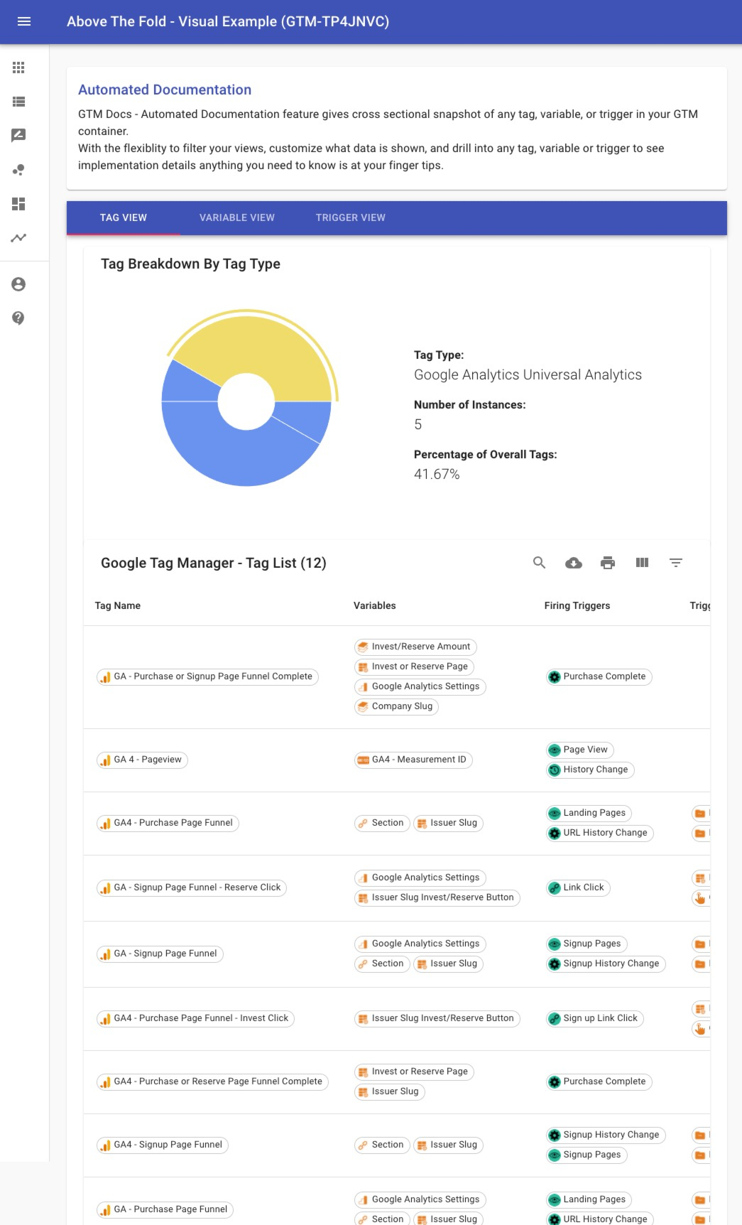Click Invest or Reserve Page chip in first row
742x1225 pixels.
[414, 667]
